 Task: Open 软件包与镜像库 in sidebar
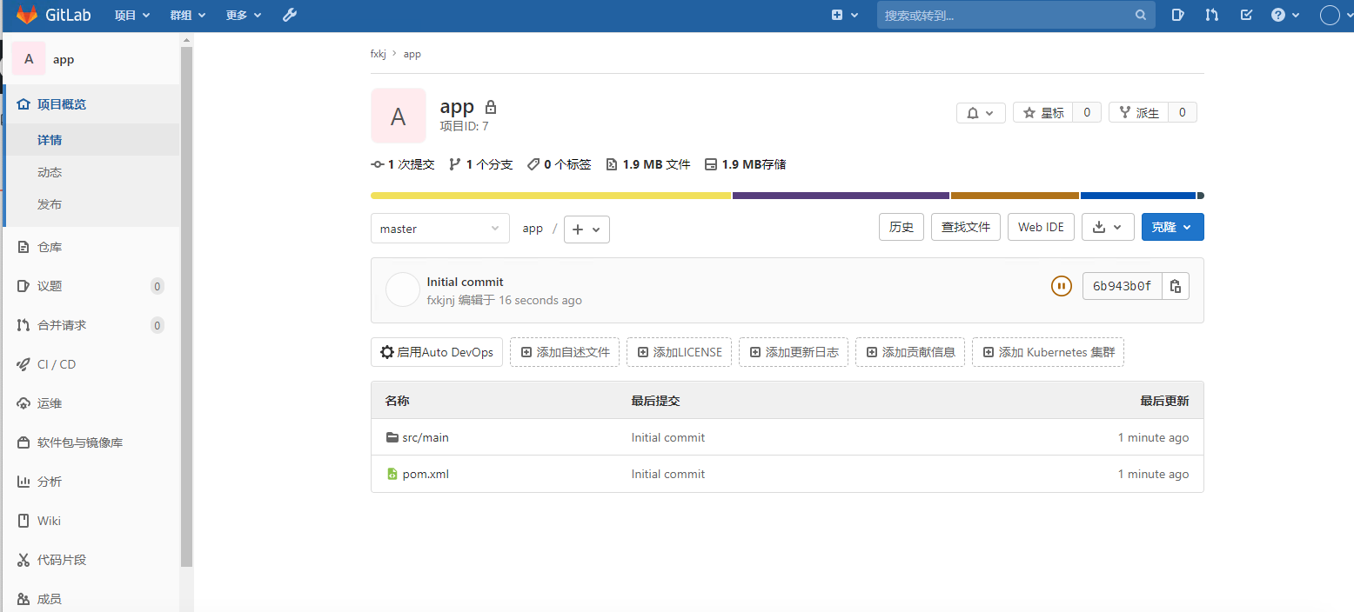coord(92,442)
